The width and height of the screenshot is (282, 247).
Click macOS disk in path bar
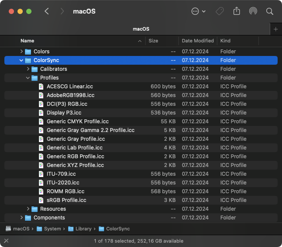[17, 229]
